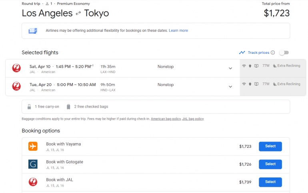Expand the Sat, Apr 10 flight details
308x193 pixels.
coord(230,68)
